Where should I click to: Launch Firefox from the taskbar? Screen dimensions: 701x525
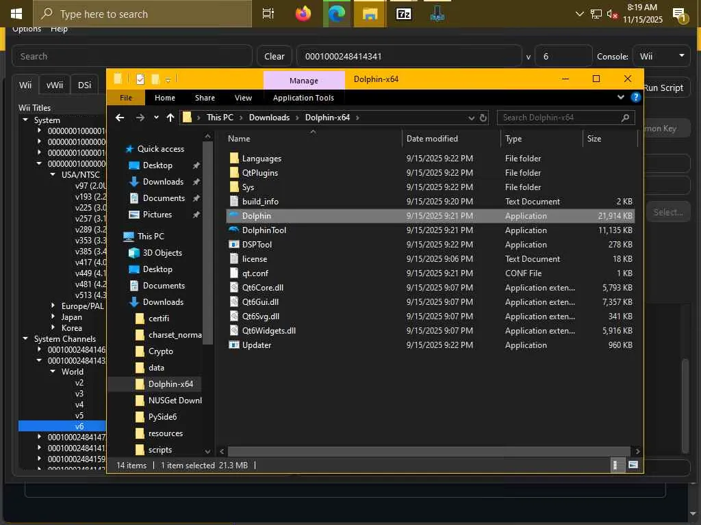303,14
